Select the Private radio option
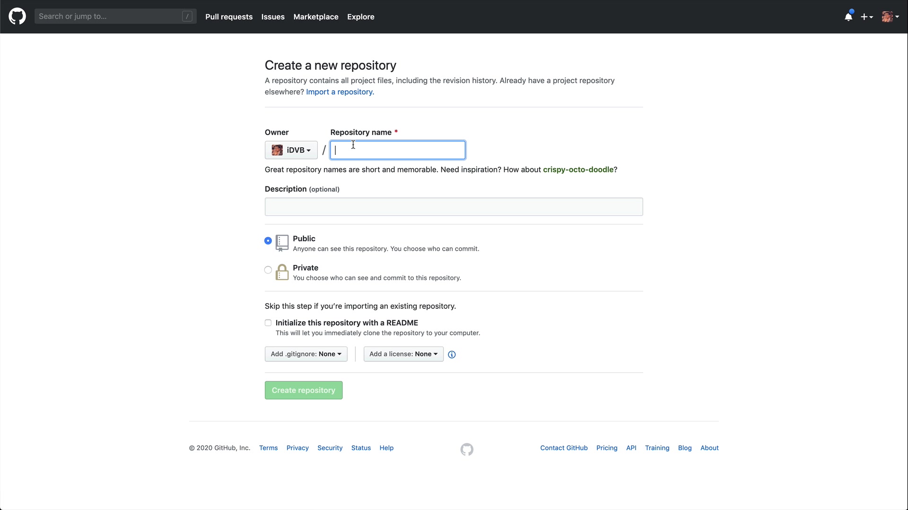This screenshot has height=510, width=908. [268, 270]
